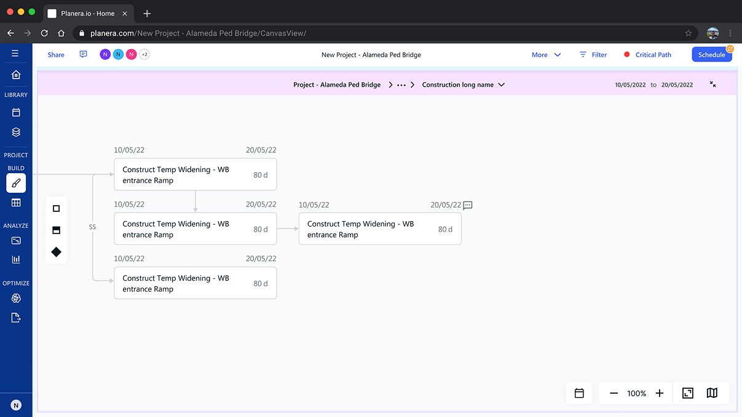Toggle Critical Path highlighting
The width and height of the screenshot is (742, 417).
pyautogui.click(x=647, y=55)
